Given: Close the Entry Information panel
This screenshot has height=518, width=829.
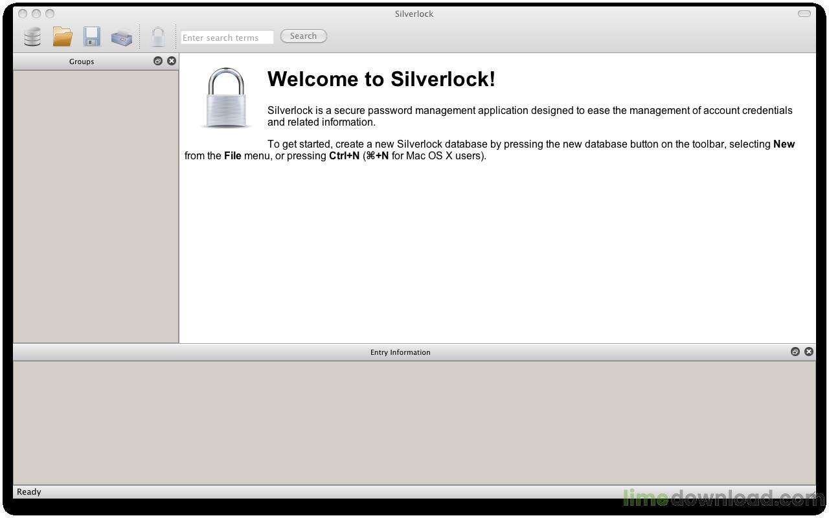Looking at the screenshot, I should (x=809, y=352).
